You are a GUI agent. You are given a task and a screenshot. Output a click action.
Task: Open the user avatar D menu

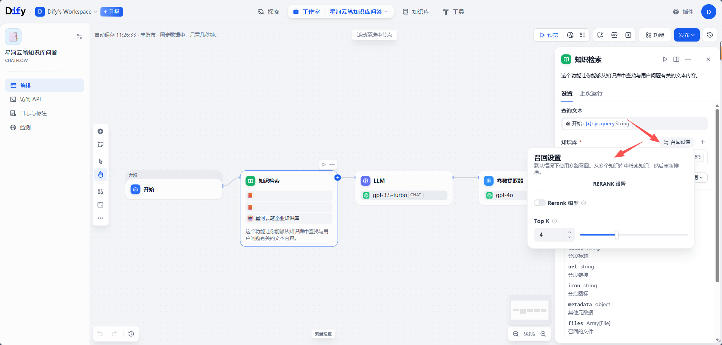pos(708,12)
